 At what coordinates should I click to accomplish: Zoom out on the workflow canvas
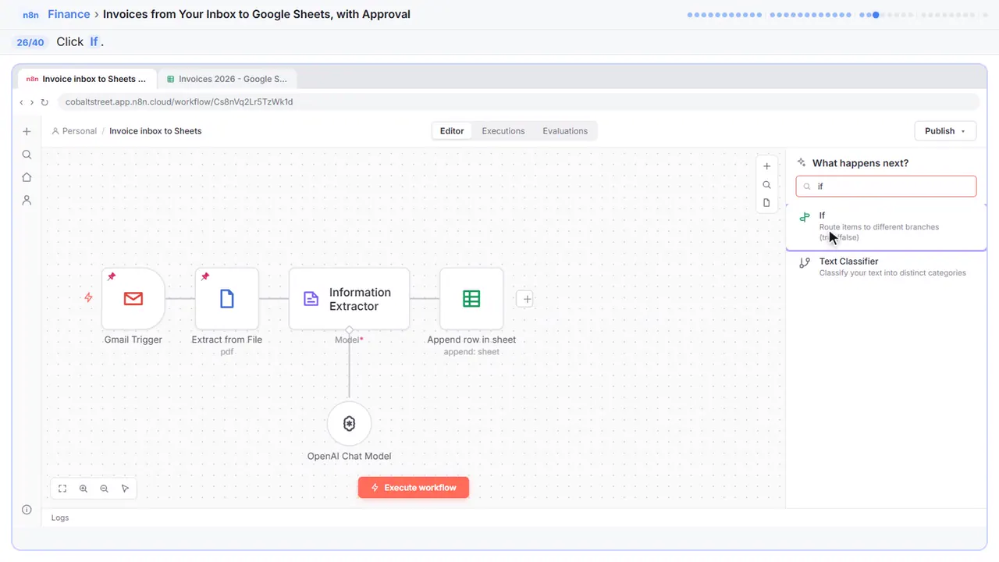(x=105, y=489)
